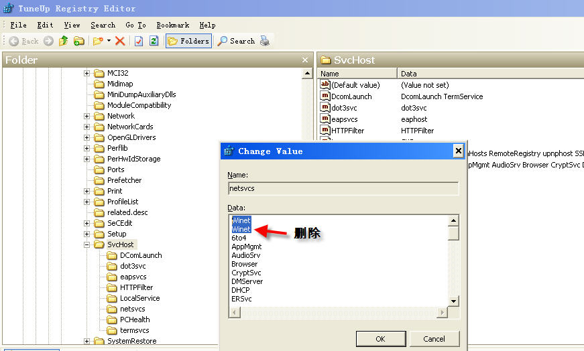This screenshot has width=584, height=351.
Task: Open the Edit menu
Action: tap(45, 25)
